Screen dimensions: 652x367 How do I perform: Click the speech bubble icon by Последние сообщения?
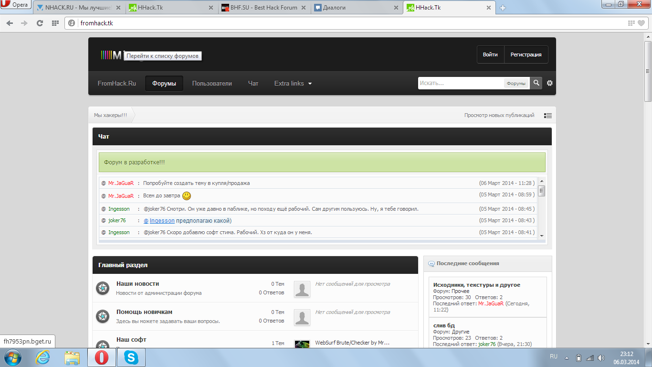click(431, 263)
